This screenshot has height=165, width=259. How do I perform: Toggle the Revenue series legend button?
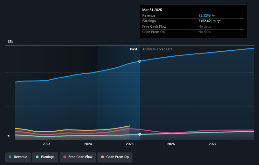[18, 157]
